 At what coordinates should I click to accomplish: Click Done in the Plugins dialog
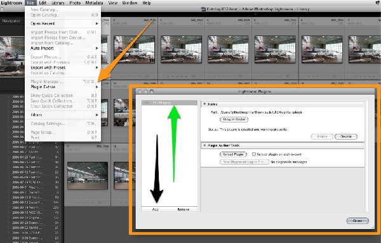pos(358,221)
